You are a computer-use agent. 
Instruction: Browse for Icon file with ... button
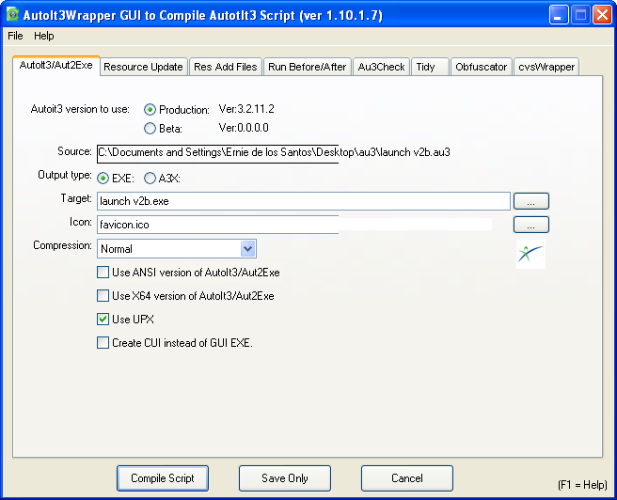pyautogui.click(x=530, y=225)
